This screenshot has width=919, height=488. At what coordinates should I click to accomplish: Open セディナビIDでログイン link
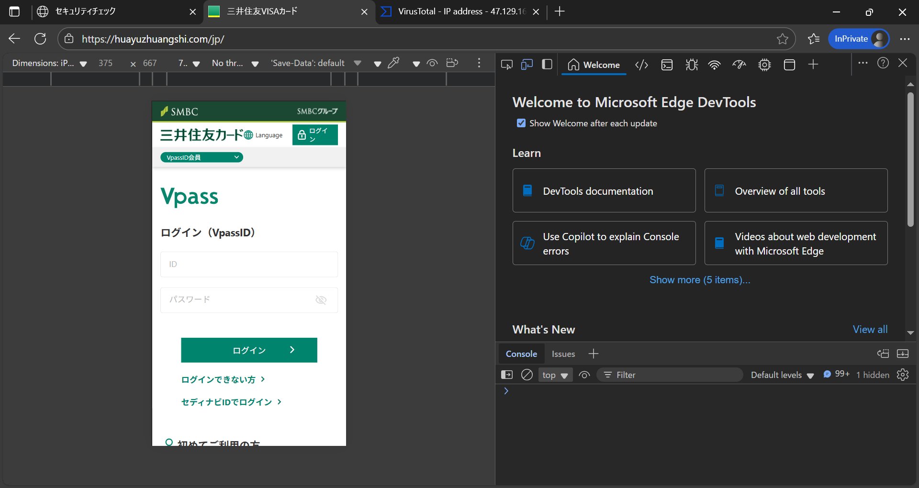232,402
